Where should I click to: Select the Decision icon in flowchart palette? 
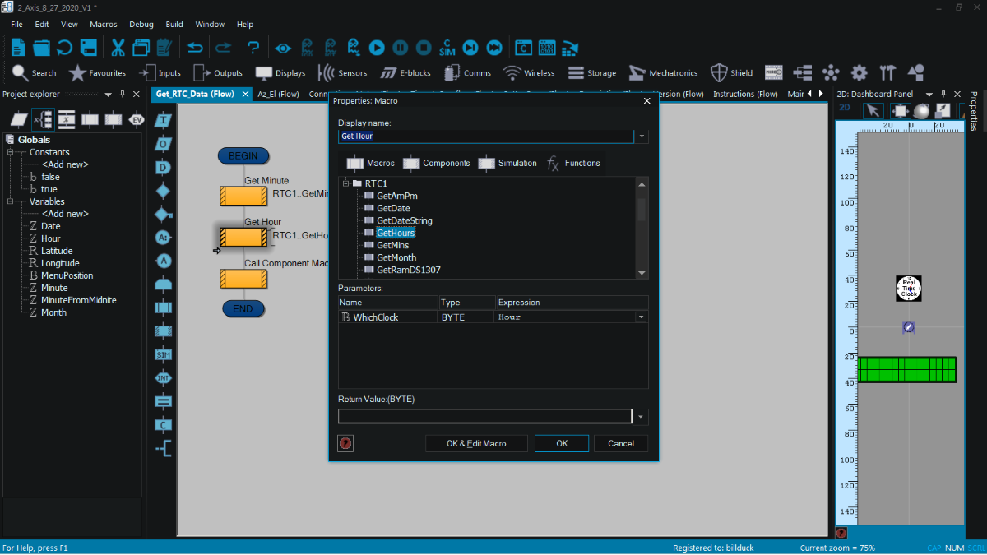click(x=163, y=190)
